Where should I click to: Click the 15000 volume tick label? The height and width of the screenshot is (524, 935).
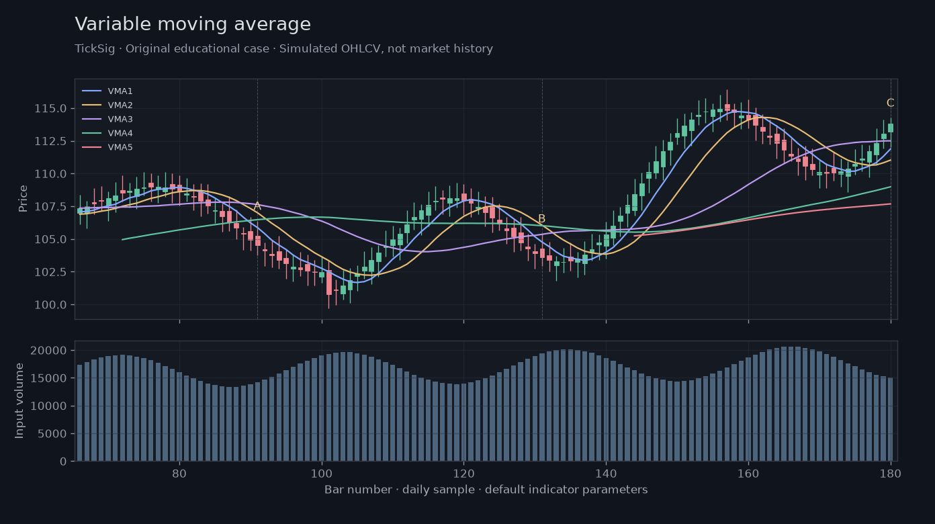point(50,378)
